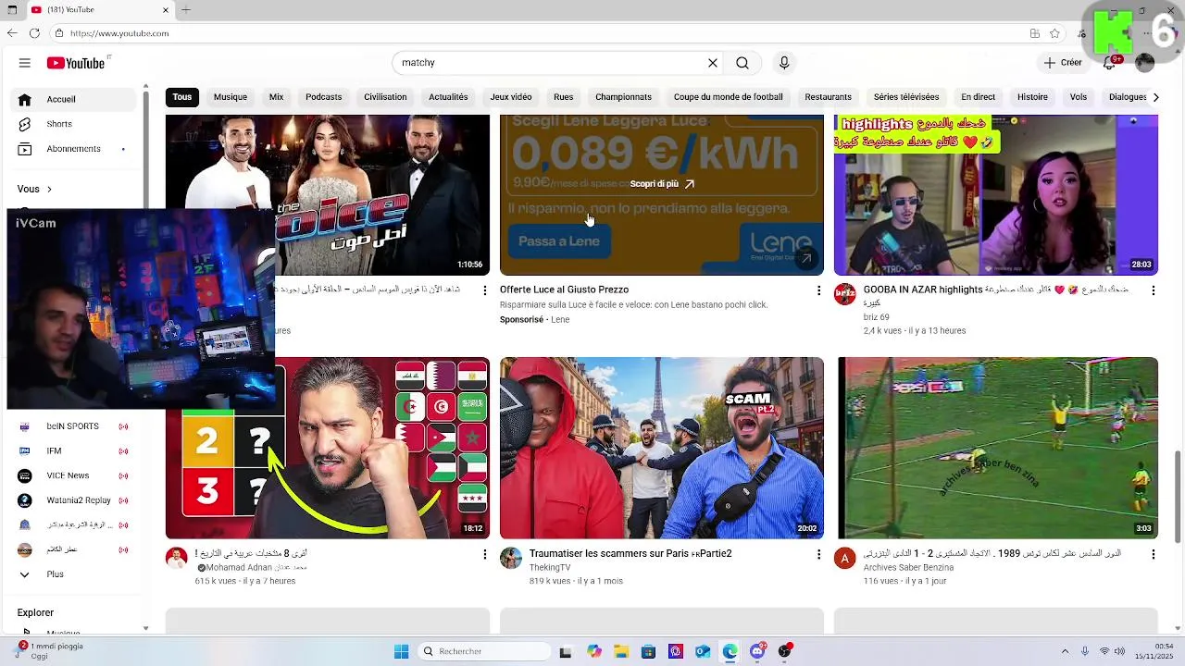Click Scopri di più in the ad
The height and width of the screenshot is (666, 1185).
pos(662,184)
